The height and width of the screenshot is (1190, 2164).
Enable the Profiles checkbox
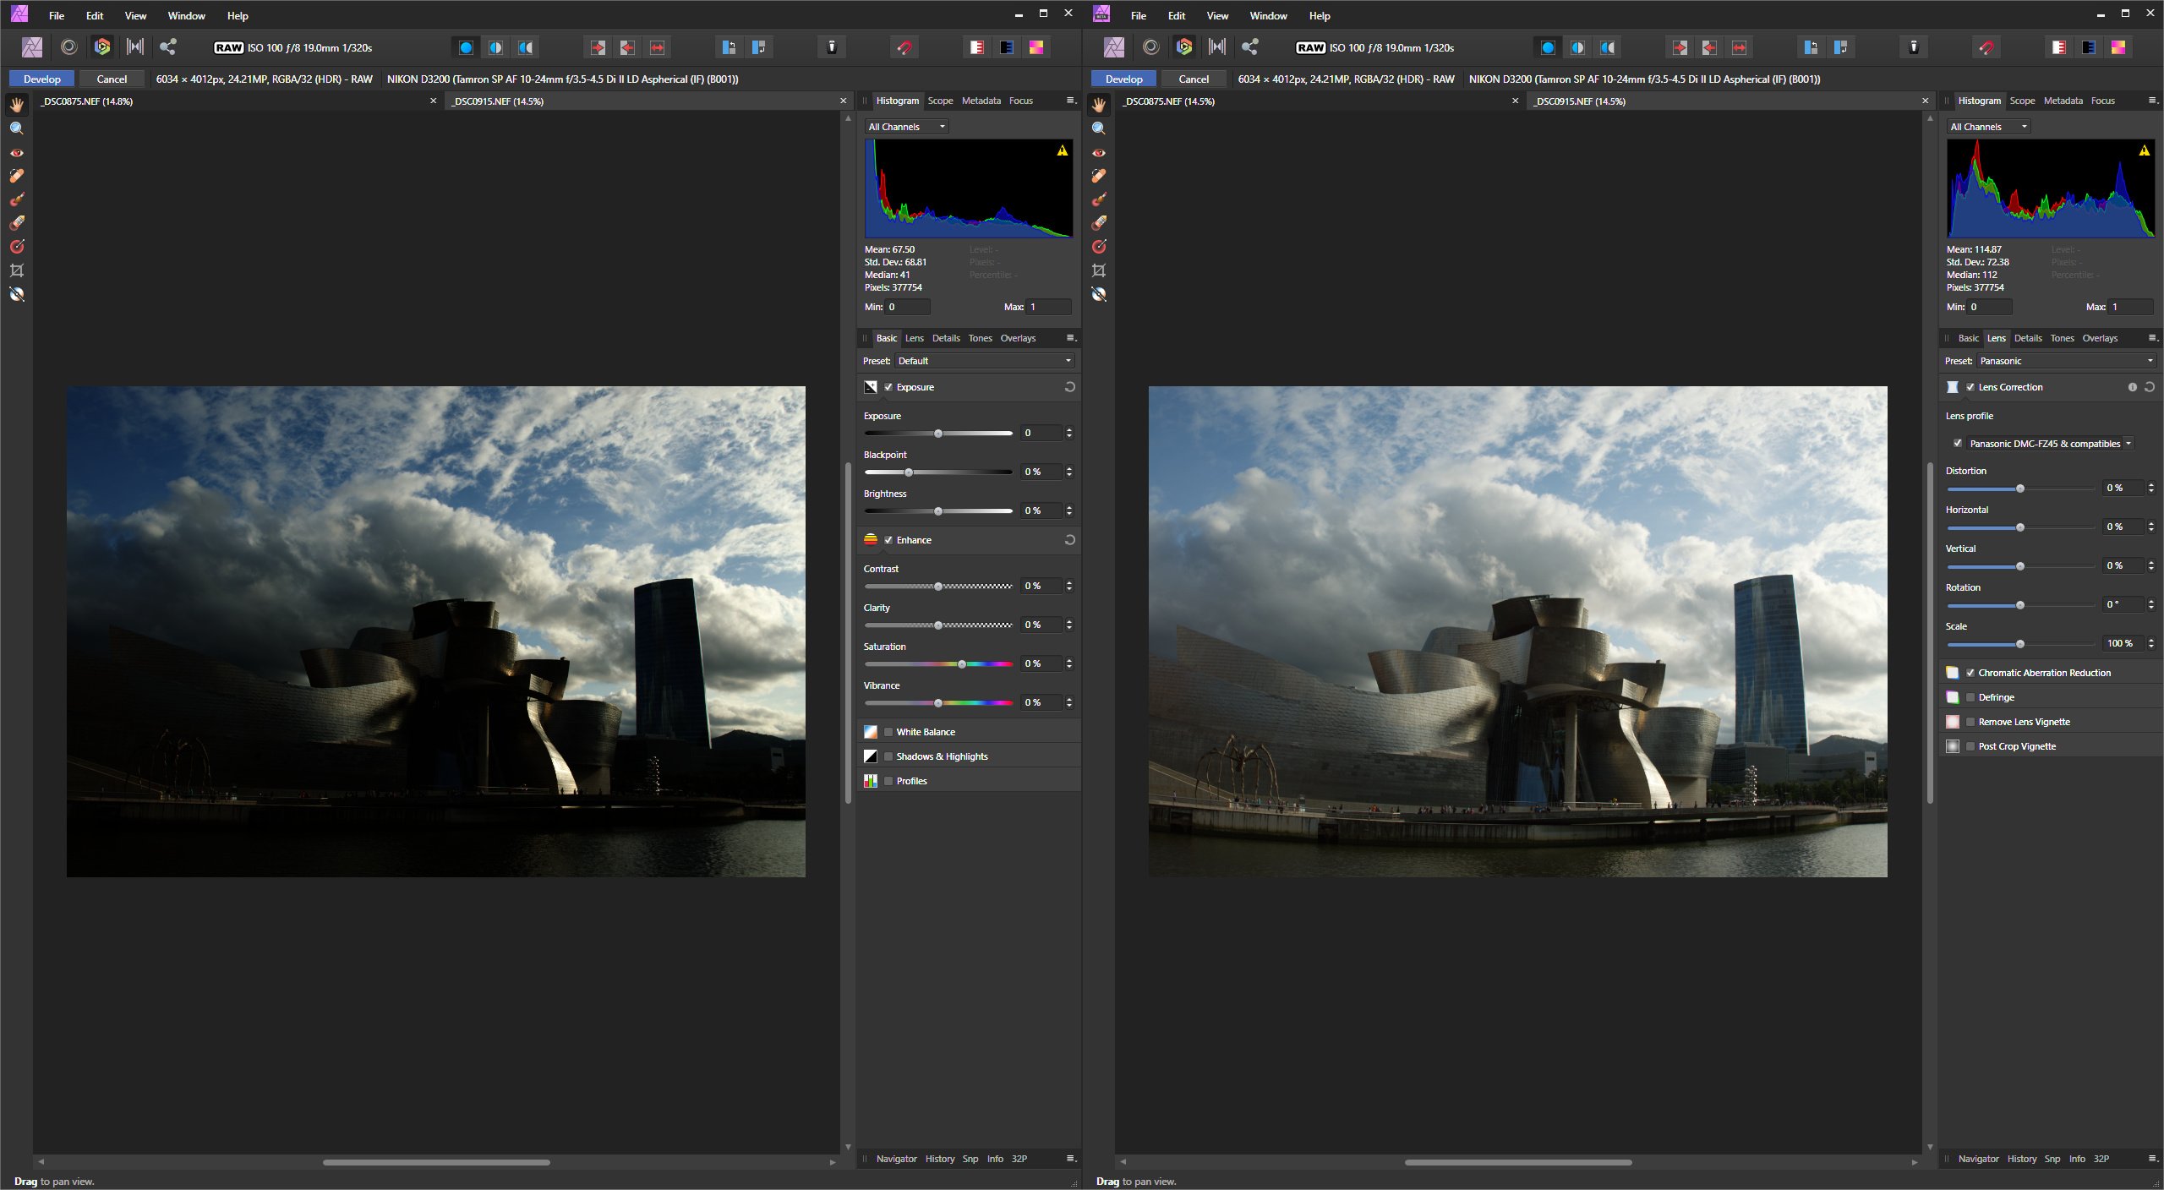[x=888, y=781]
